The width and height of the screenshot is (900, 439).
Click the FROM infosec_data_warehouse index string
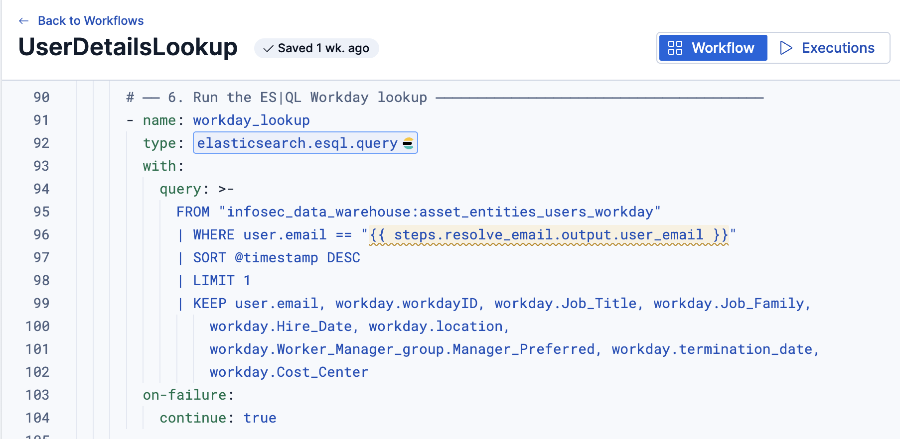coord(419,212)
